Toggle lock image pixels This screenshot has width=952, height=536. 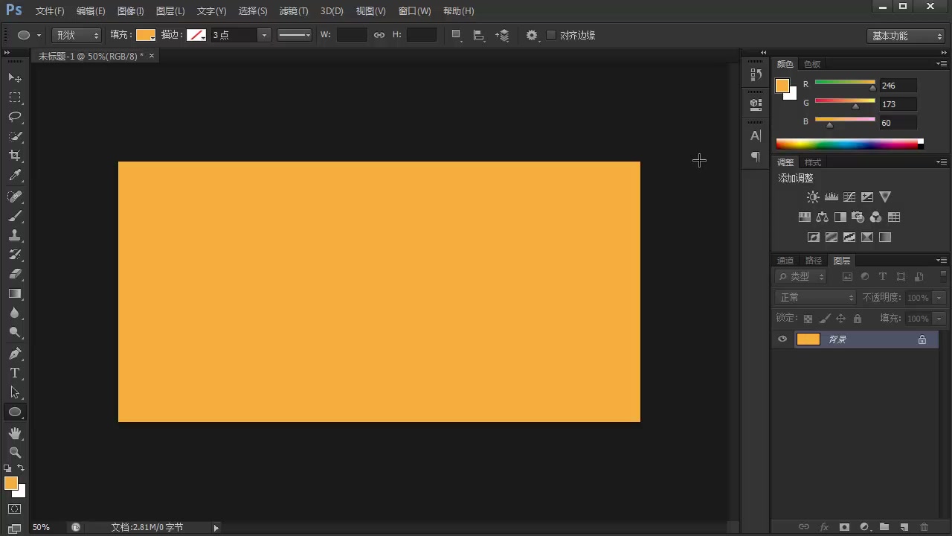[825, 319]
